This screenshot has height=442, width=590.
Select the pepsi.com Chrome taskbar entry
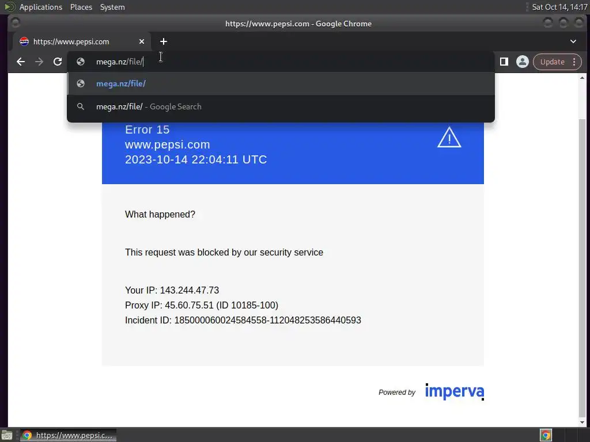click(x=68, y=435)
